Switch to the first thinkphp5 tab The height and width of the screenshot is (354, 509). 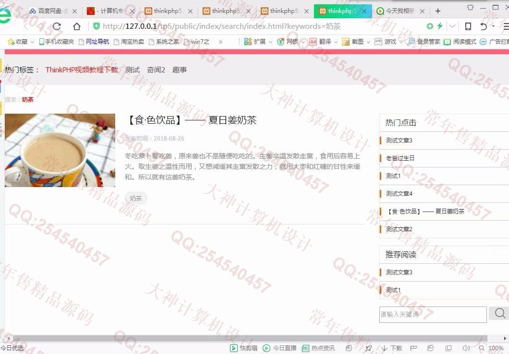pos(169,11)
